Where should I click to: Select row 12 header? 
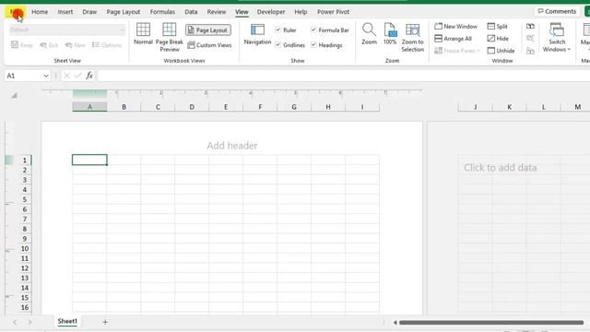25,268
